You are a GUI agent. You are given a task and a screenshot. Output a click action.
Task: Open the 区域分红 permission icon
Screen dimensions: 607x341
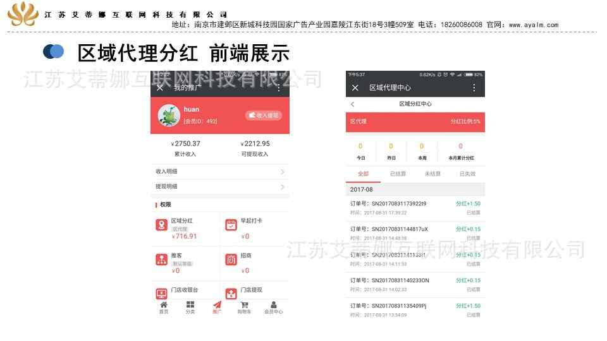(x=161, y=225)
